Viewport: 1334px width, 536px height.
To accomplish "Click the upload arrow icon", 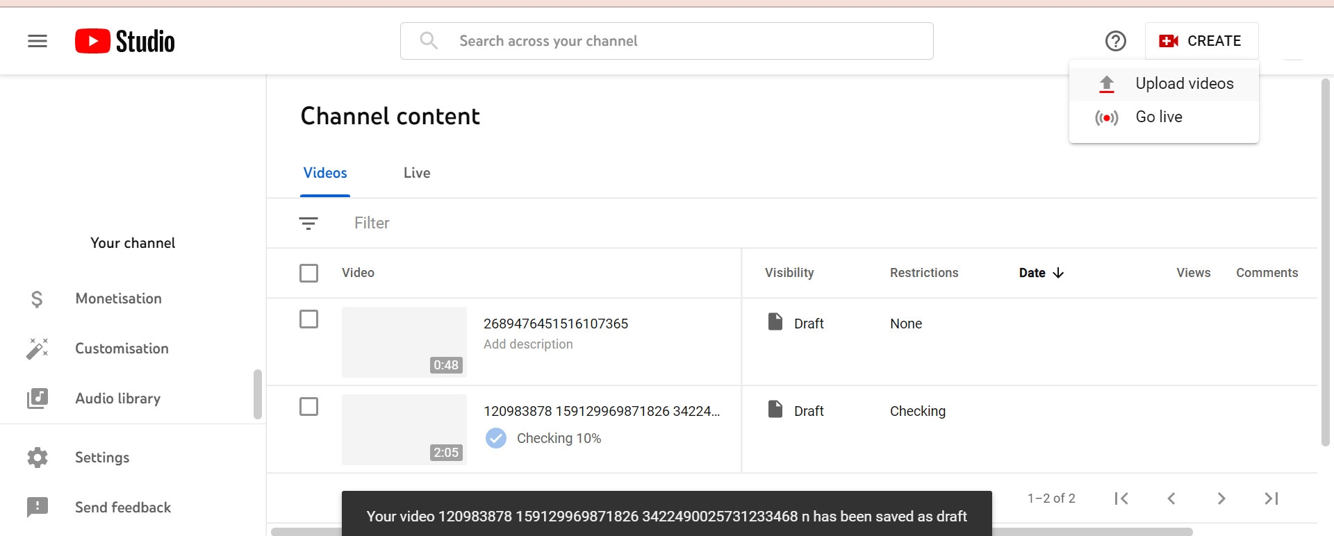I will [1107, 84].
